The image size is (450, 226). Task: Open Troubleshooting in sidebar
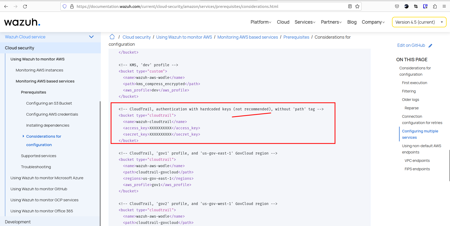36,167
